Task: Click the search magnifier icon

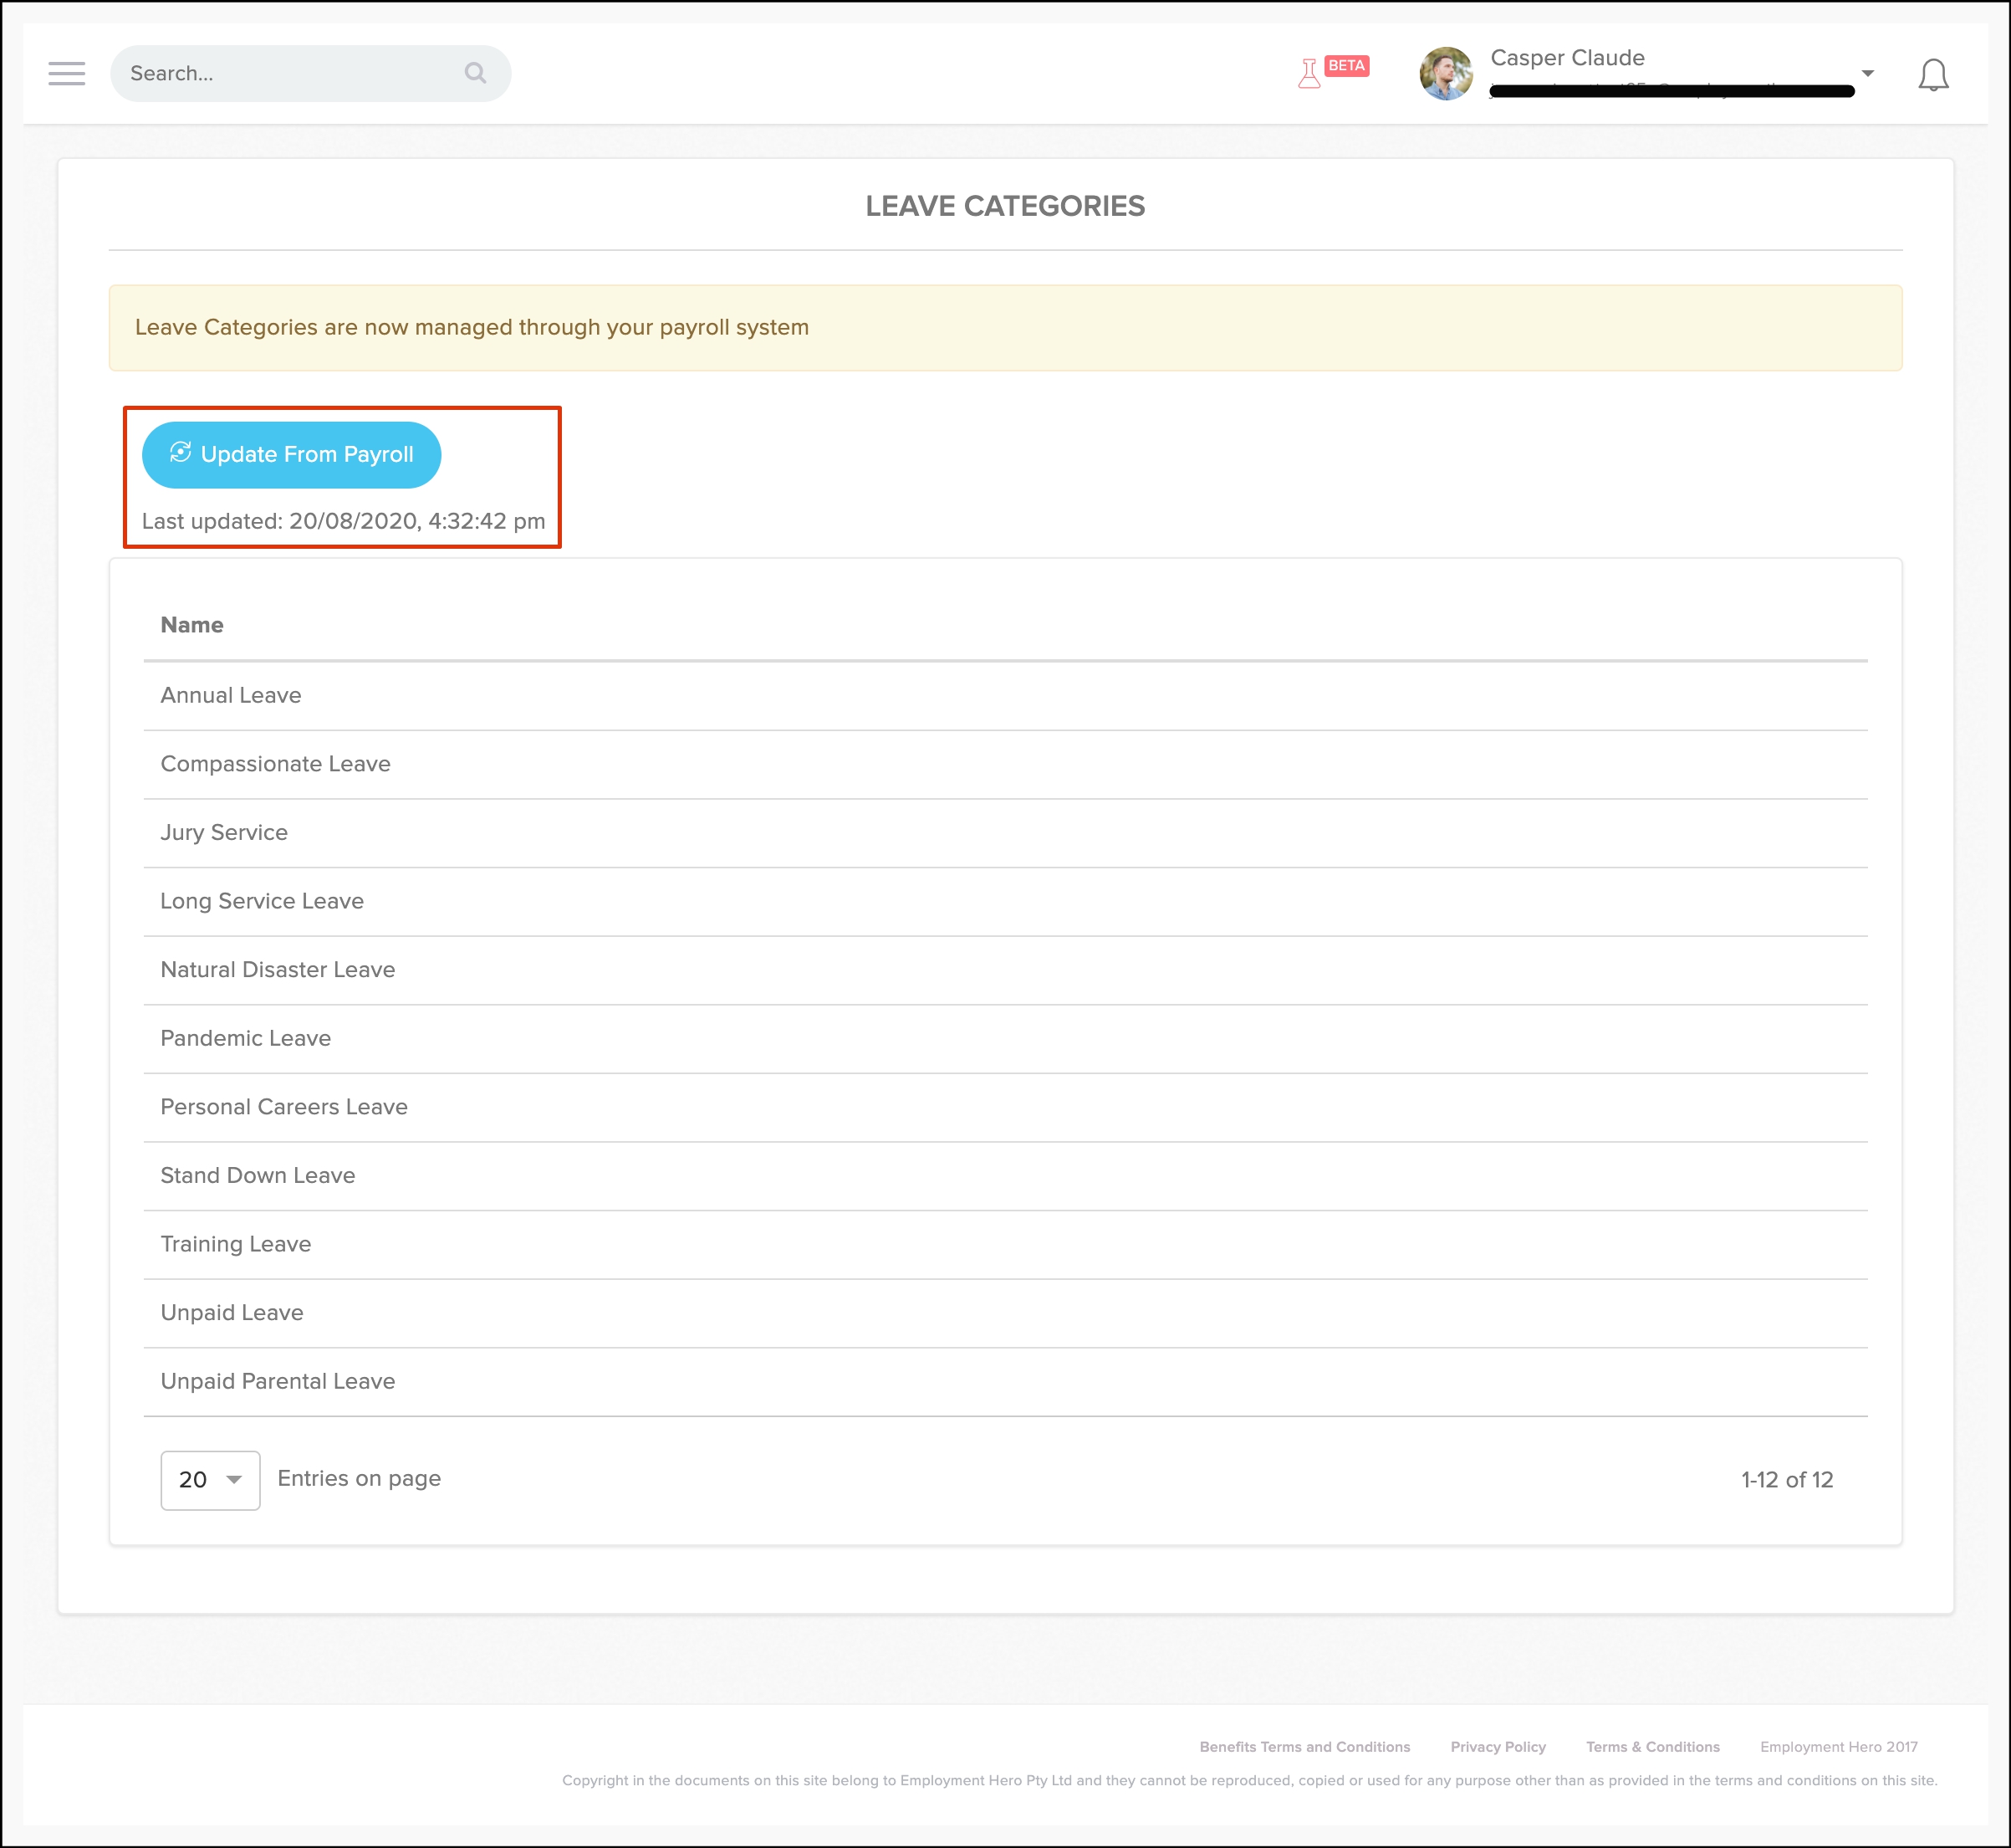Action: point(475,73)
